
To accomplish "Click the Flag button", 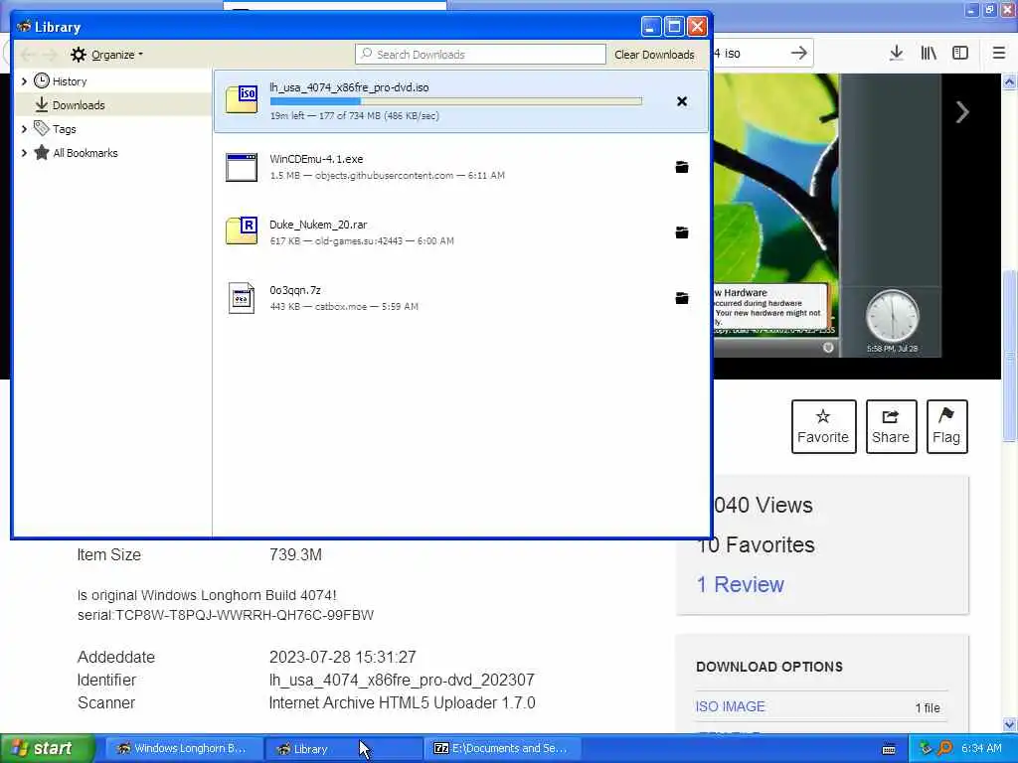I will [x=946, y=426].
